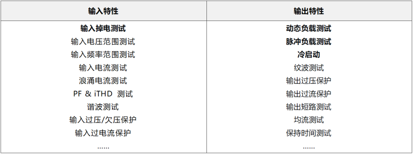Click the 谐波测试 item
413x154 pixels.
pos(103,107)
